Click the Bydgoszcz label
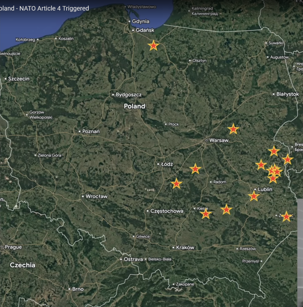Viewport: 303px width, 307px height. (128, 95)
